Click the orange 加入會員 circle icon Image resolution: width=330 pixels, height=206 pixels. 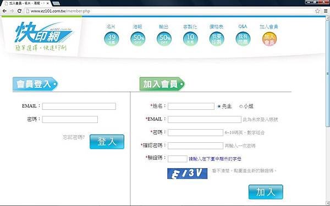pos(269,39)
